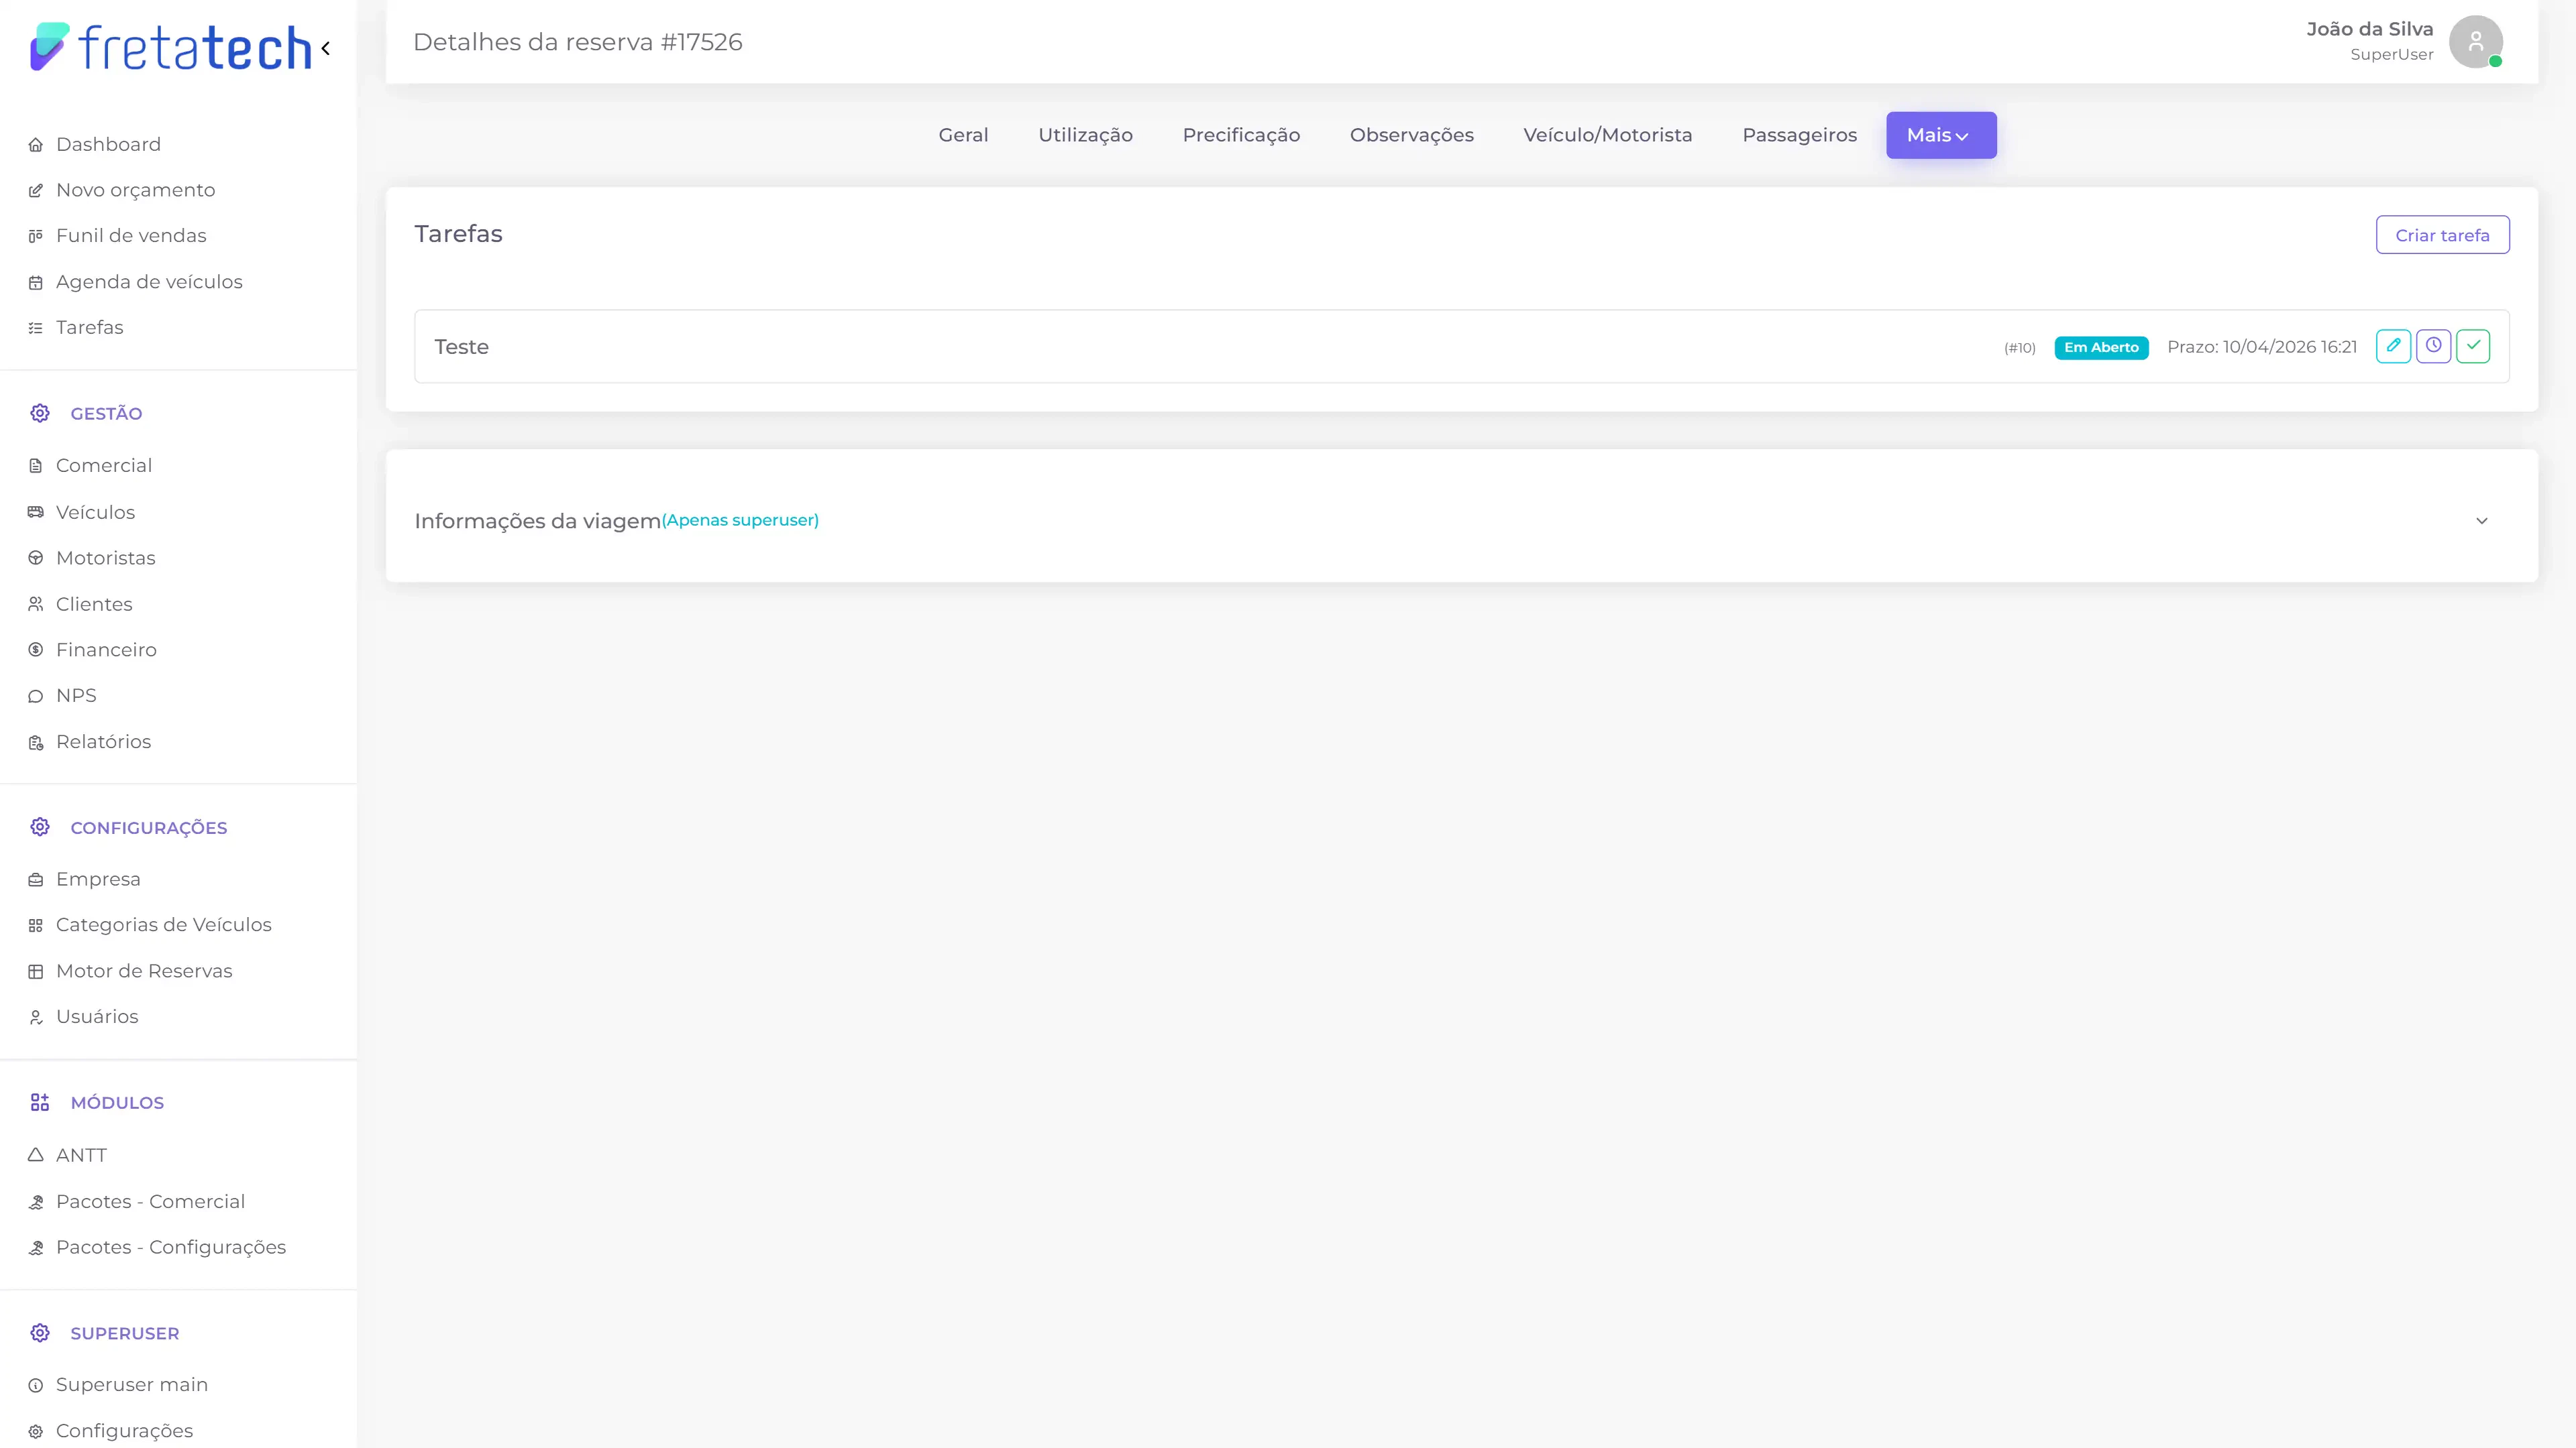Open Configurações under Superuser section
Viewport: 2576px width, 1448px height.
coord(124,1432)
